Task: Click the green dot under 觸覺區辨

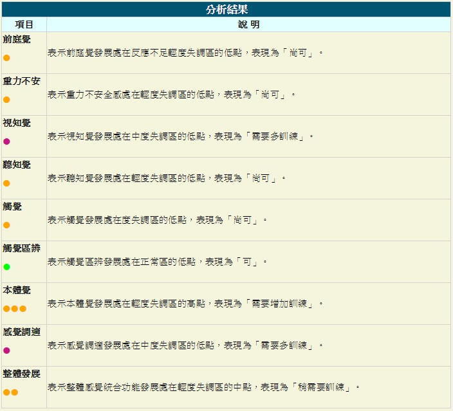Action: coord(6,267)
